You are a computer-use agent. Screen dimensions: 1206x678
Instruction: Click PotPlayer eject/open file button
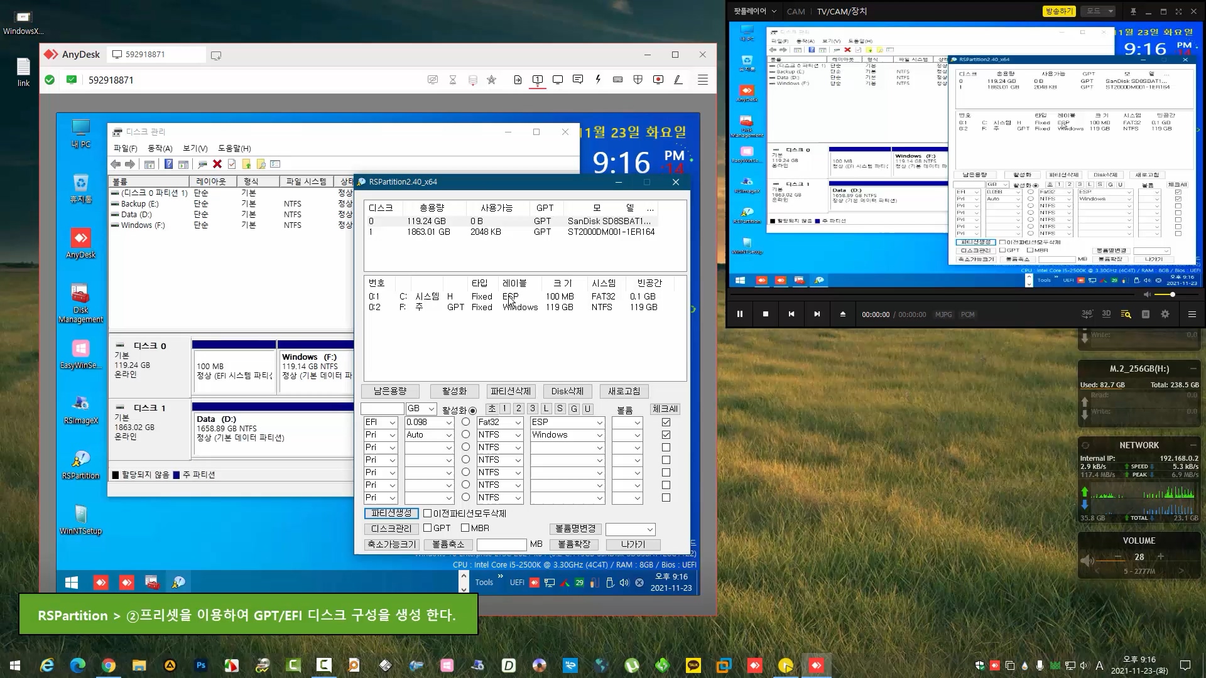click(843, 314)
